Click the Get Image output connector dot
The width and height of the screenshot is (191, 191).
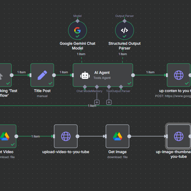click(x=129, y=136)
